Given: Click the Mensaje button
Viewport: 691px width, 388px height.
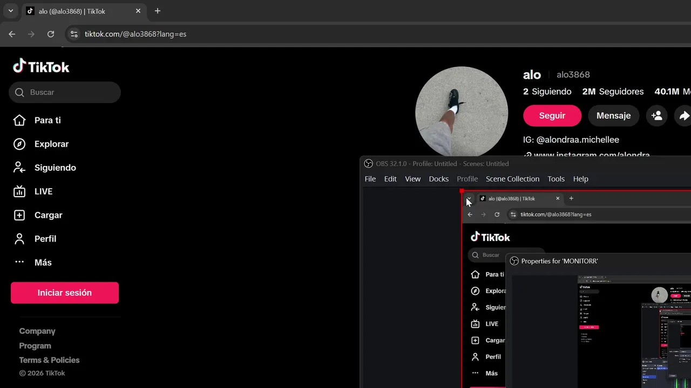Looking at the screenshot, I should 613,115.
